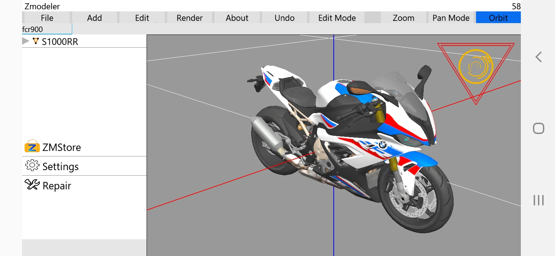This screenshot has height=256, width=555.
Task: Toggle the Orbit mode button
Action: [x=498, y=18]
